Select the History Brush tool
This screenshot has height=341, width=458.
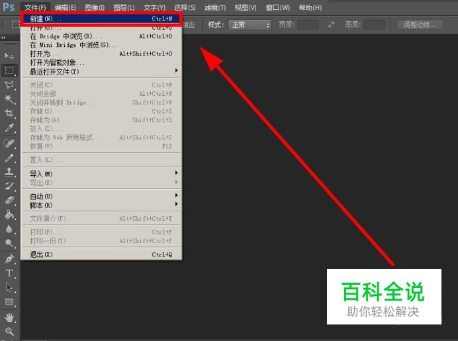point(9,186)
